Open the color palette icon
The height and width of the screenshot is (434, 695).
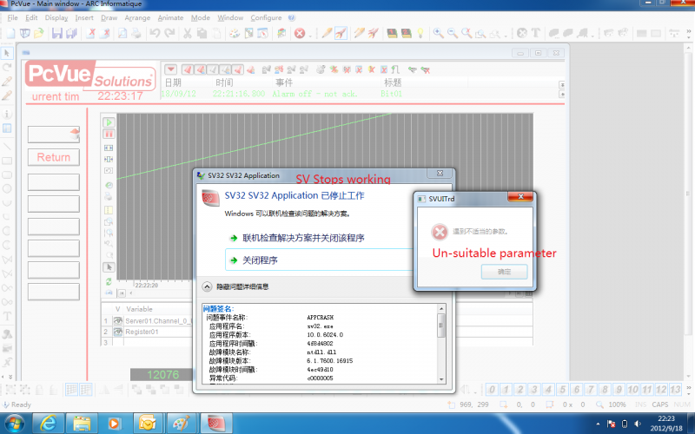coord(234,33)
